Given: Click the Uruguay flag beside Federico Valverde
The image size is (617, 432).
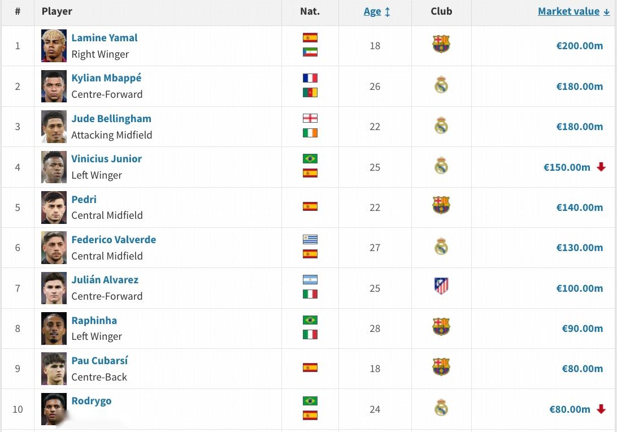Looking at the screenshot, I should [310, 239].
